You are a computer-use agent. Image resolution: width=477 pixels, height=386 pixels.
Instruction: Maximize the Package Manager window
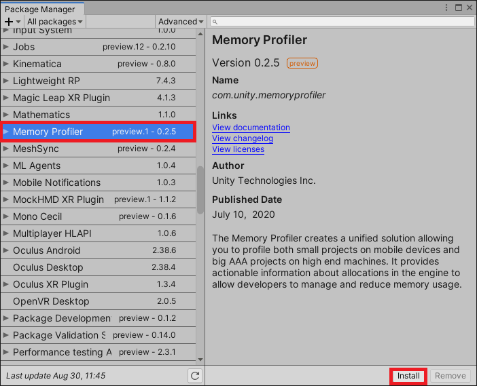459,7
